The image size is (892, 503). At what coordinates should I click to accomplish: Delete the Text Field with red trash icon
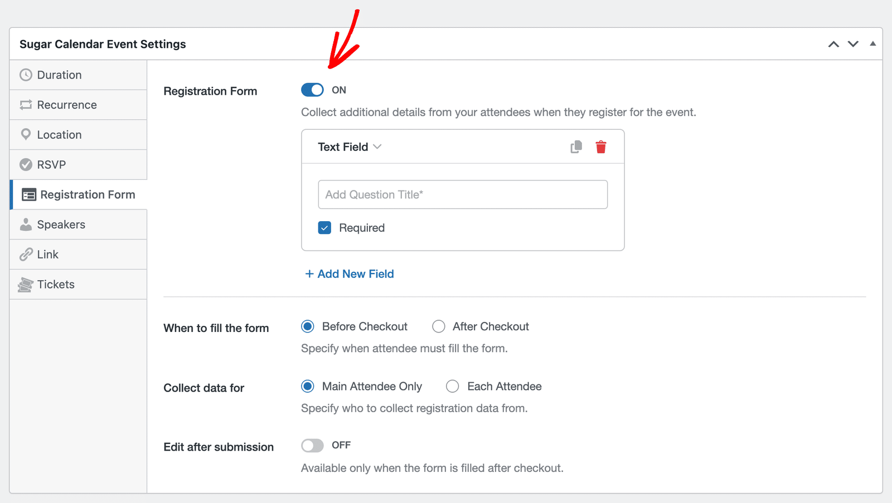pos(601,146)
